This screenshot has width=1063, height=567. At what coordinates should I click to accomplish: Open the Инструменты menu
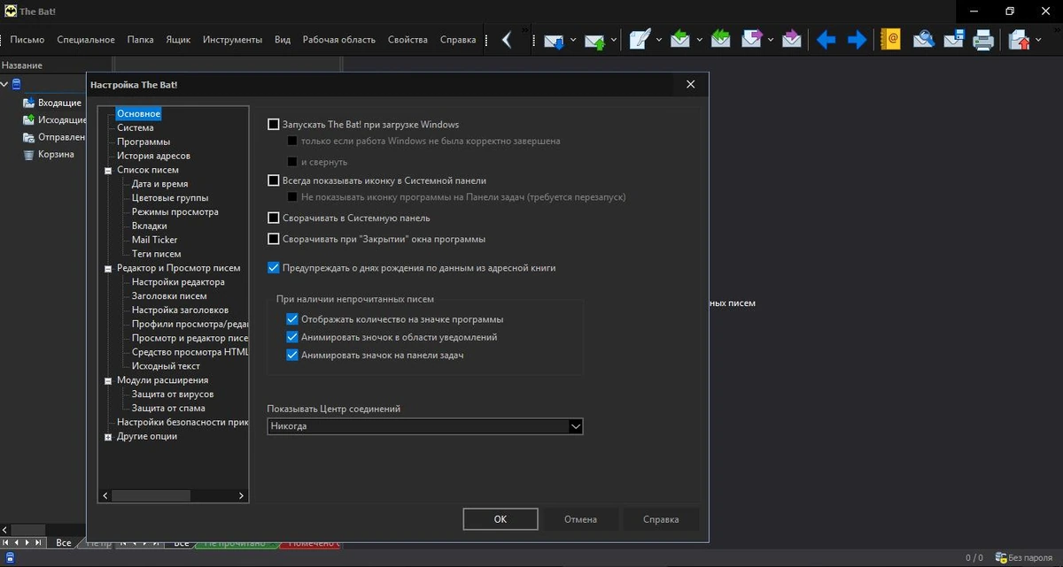(x=232, y=40)
